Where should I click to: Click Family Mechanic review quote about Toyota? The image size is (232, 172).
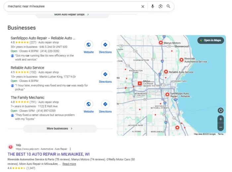point(45,117)
